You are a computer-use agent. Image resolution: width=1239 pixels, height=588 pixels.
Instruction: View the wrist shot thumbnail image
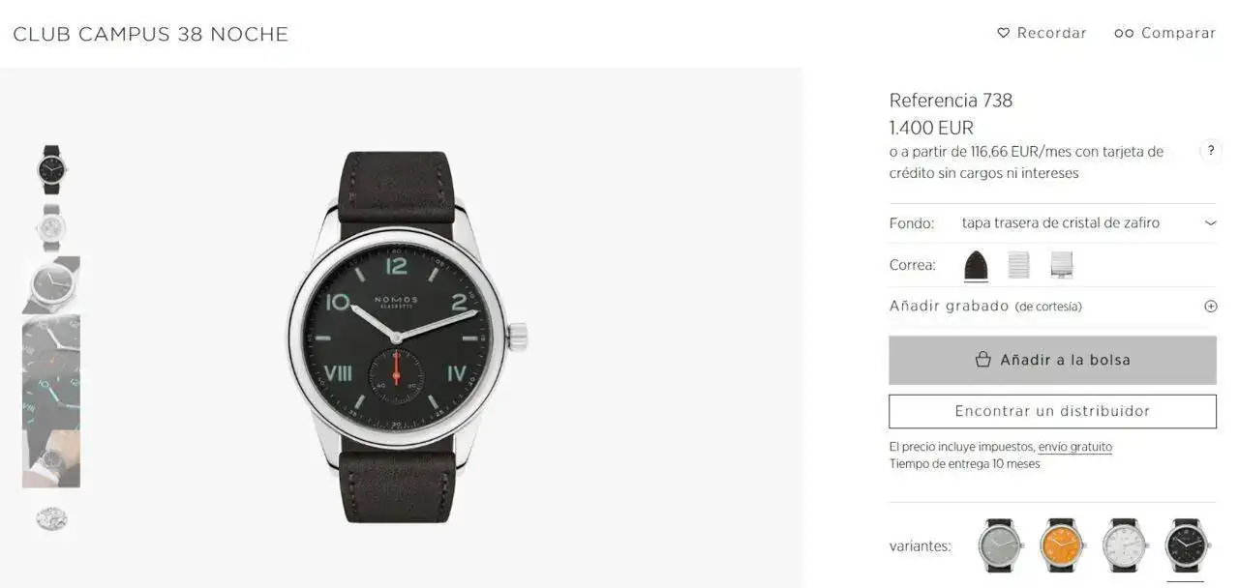coord(51,458)
